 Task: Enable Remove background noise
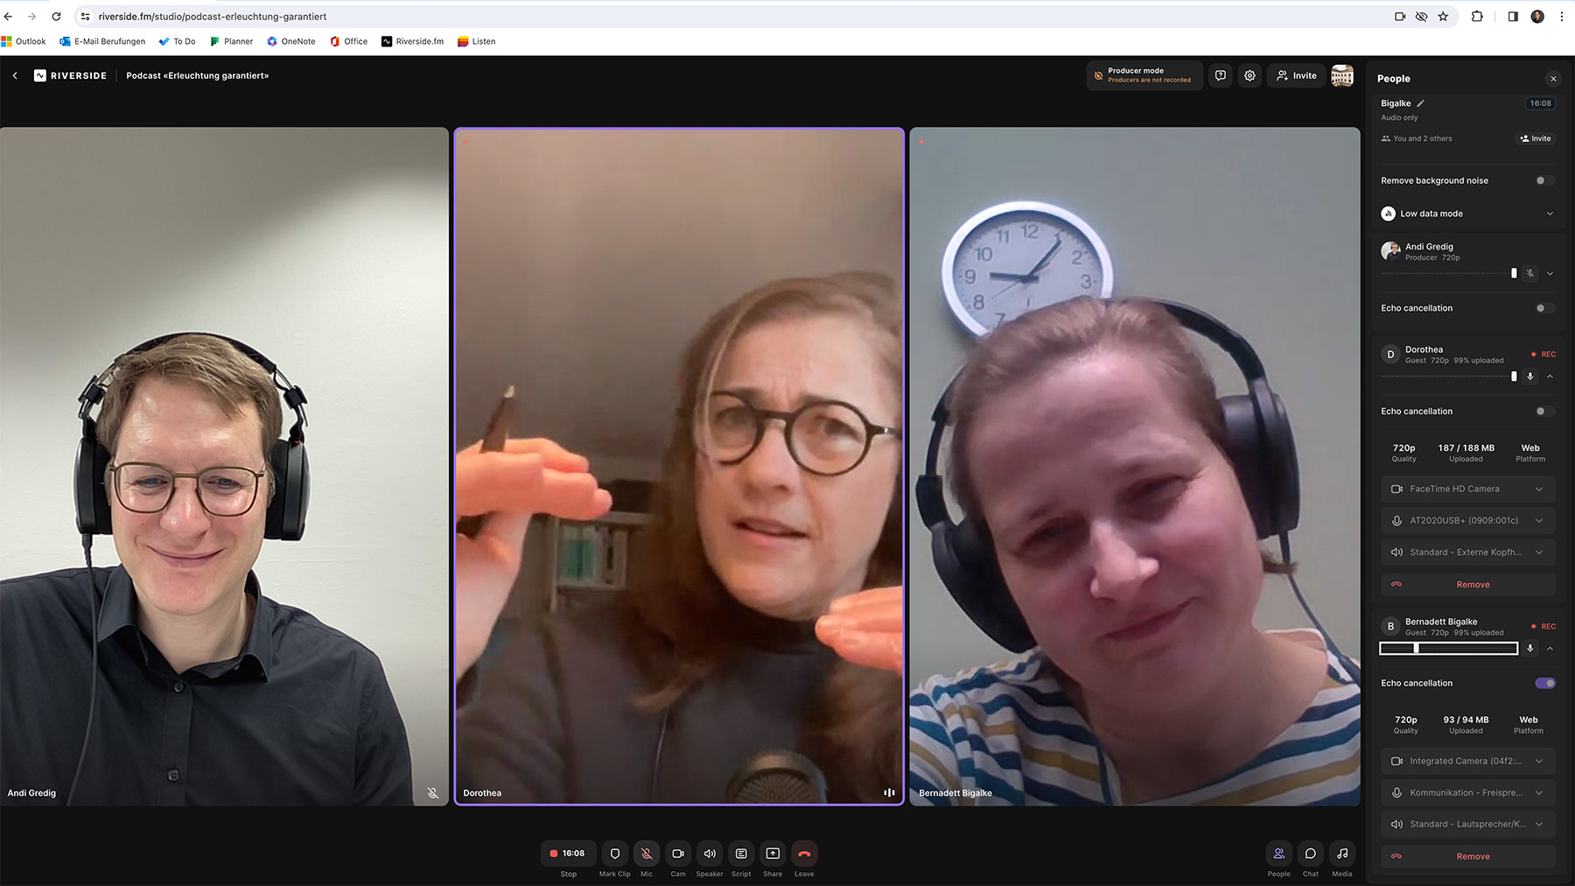1543,179
